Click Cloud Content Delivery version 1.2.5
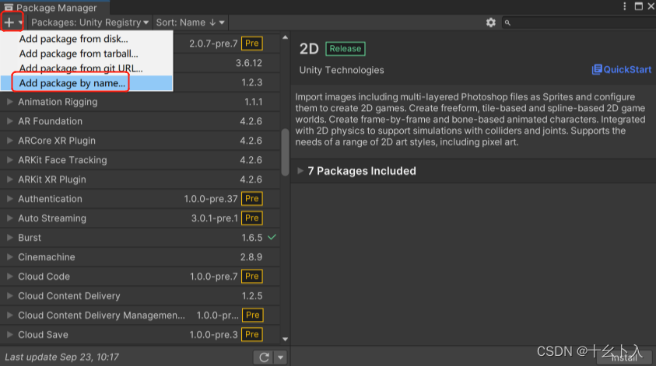 tap(252, 296)
